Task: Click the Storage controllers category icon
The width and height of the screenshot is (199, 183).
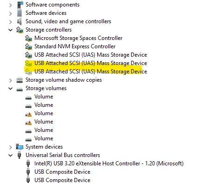Action: point(20,30)
